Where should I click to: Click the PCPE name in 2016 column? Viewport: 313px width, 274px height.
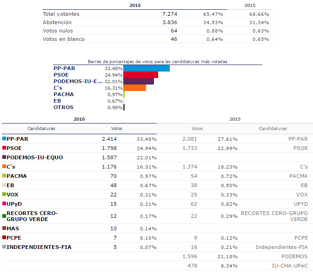[14, 238]
